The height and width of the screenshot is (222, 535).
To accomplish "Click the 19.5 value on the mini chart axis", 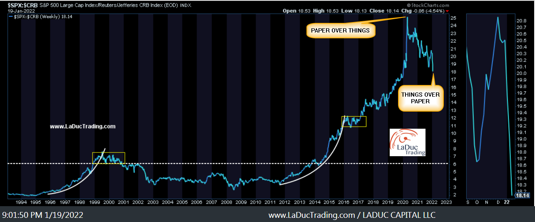I will point(521,106).
